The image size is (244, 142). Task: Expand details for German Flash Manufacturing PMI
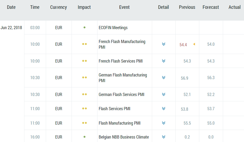click(x=163, y=78)
